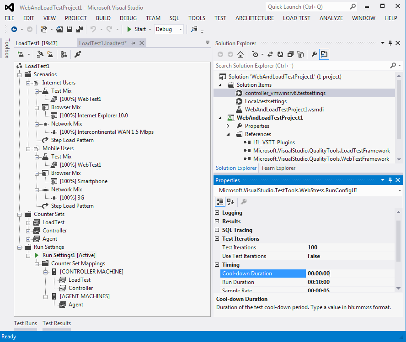Expand the Properties node under WebAndLoadTestProject1
406x342 pixels.
(x=228, y=126)
